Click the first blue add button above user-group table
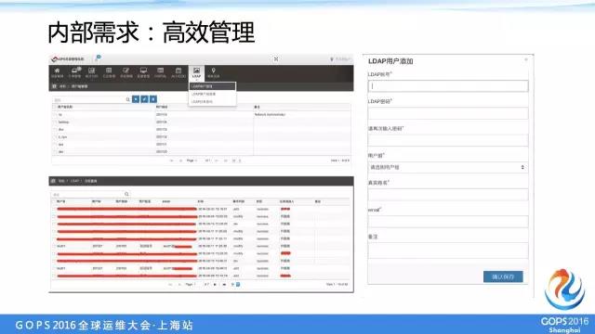 pyautogui.click(x=136, y=99)
